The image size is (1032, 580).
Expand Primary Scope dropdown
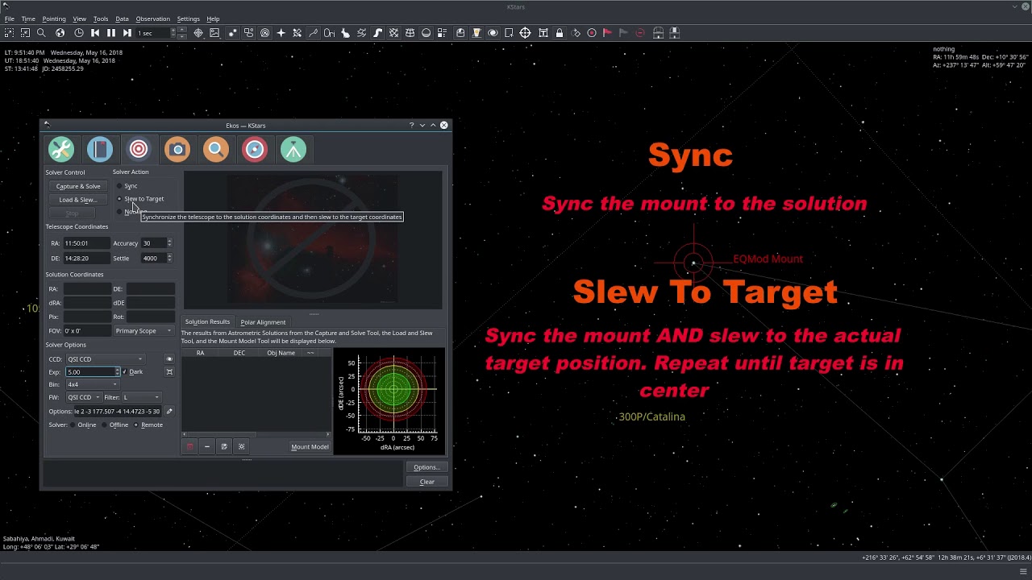(143, 331)
